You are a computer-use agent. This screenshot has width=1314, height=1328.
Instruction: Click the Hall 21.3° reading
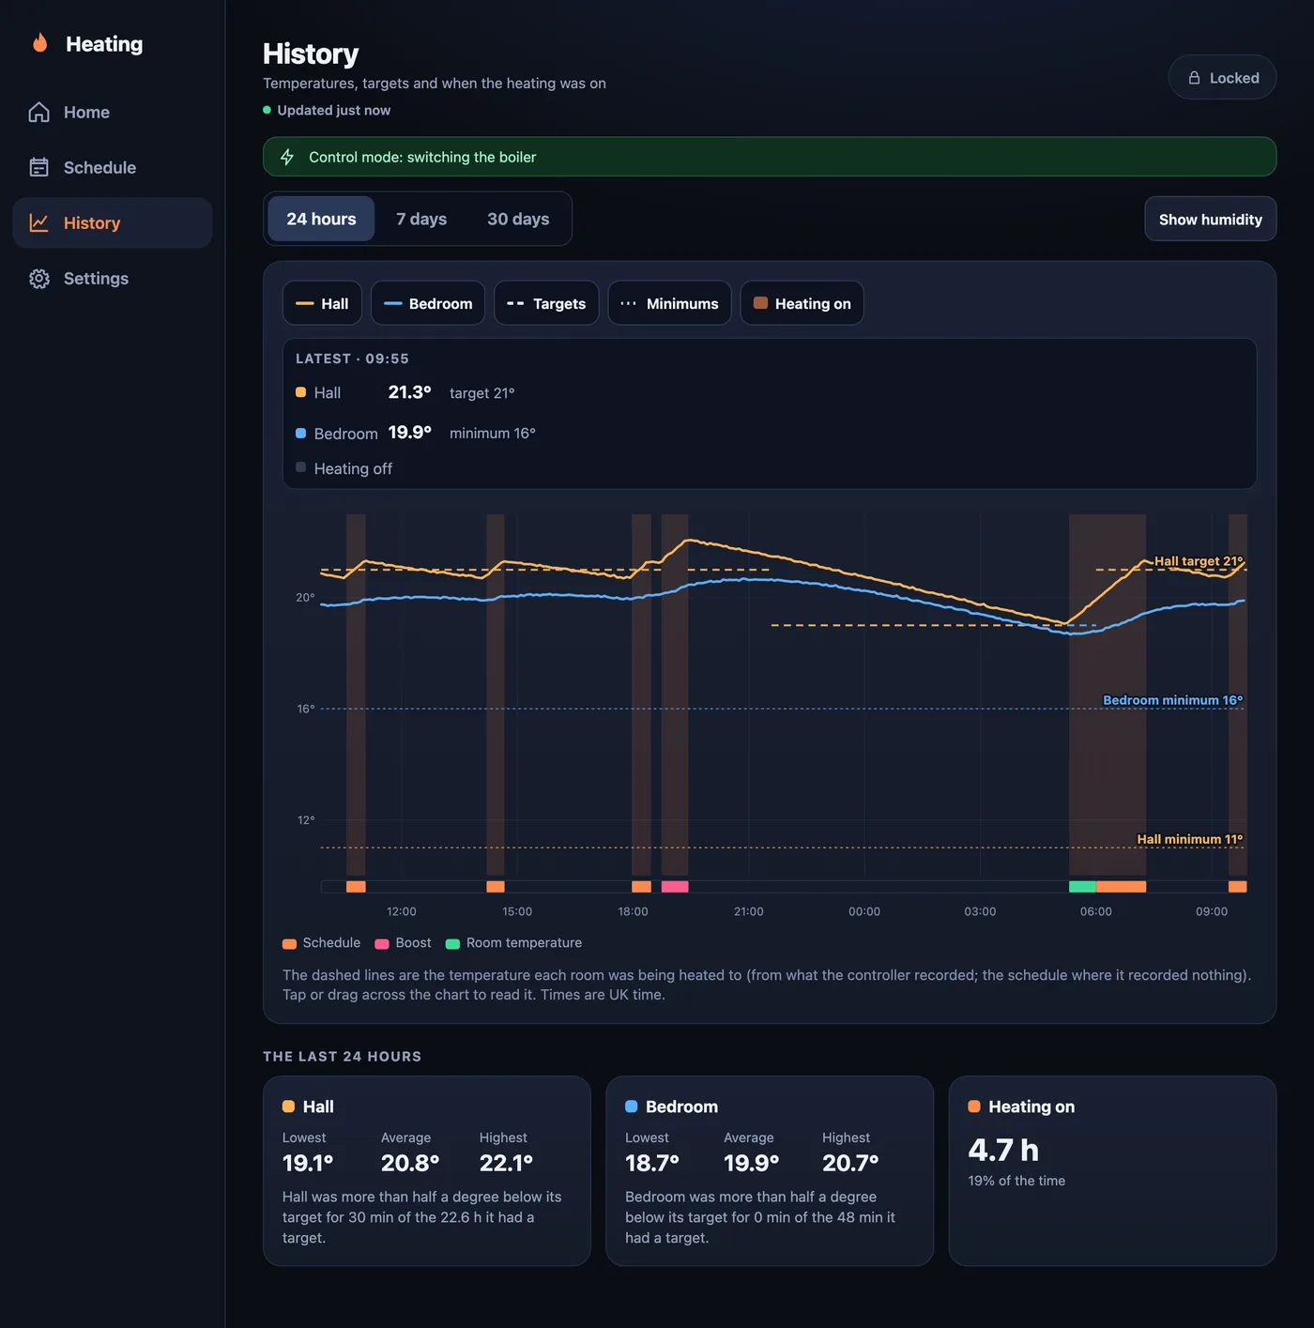point(410,392)
